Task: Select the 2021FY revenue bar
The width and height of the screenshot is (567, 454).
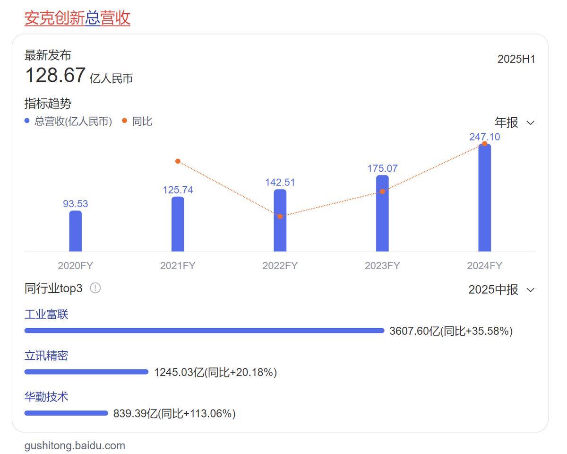Action: point(178,224)
